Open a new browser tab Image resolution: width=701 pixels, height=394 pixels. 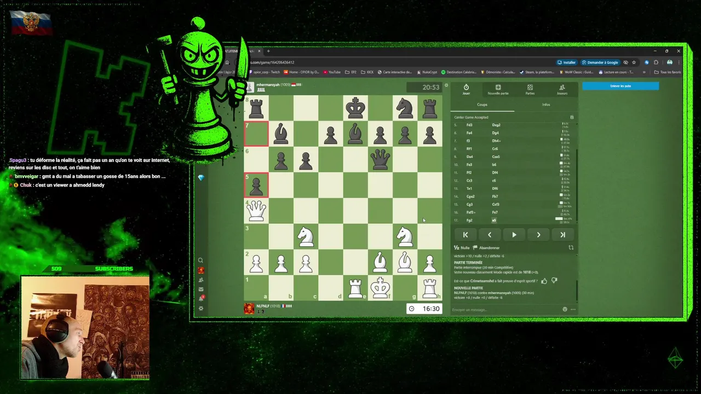click(268, 51)
